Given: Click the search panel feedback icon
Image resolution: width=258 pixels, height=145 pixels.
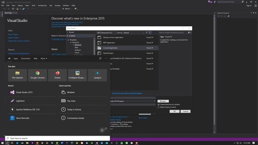Looking at the screenshot, I should 100,58.
